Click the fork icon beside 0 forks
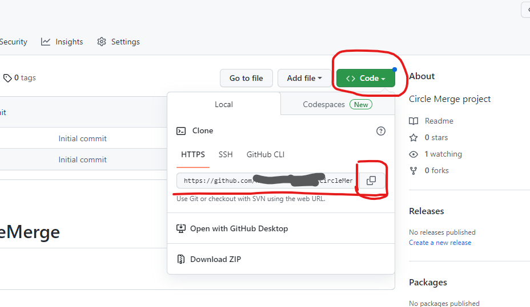 (x=413, y=171)
